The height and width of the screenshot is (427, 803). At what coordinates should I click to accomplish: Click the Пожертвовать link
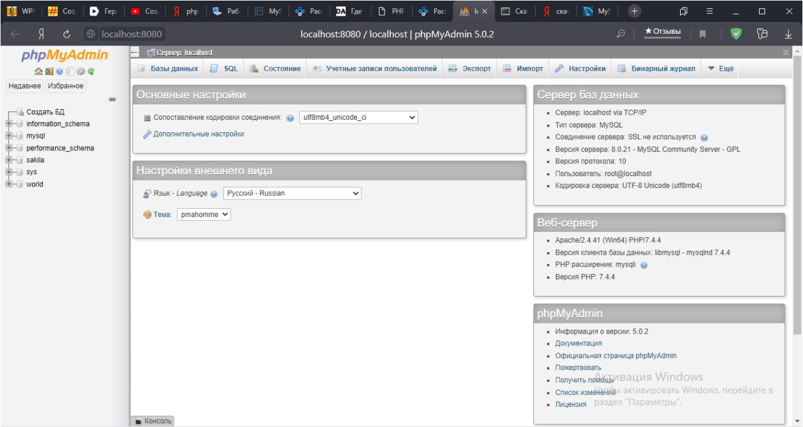point(578,367)
